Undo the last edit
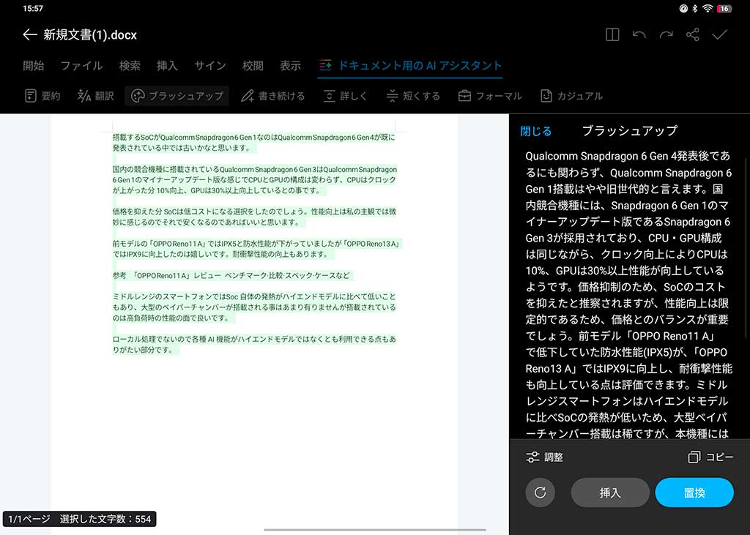The image size is (750, 535). 639,34
